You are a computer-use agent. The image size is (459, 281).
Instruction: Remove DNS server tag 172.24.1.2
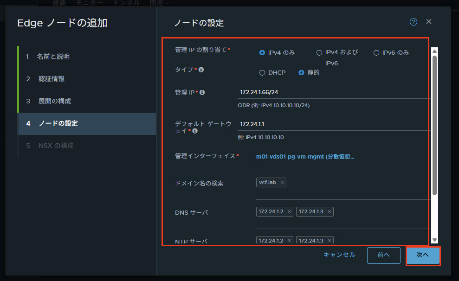pyautogui.click(x=290, y=212)
